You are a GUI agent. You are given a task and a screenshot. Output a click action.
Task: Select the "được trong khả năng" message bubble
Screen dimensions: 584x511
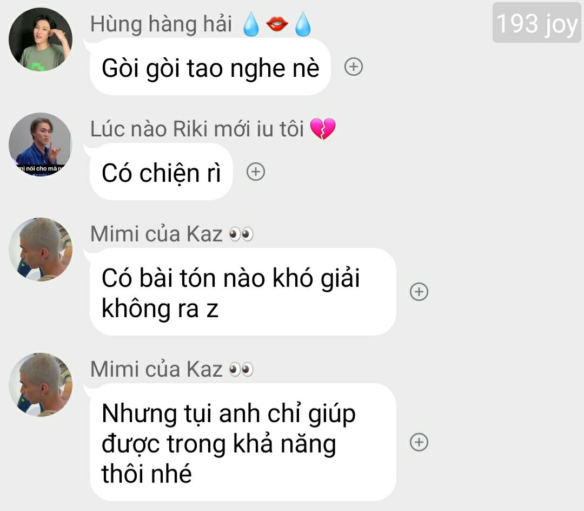pos(243,442)
